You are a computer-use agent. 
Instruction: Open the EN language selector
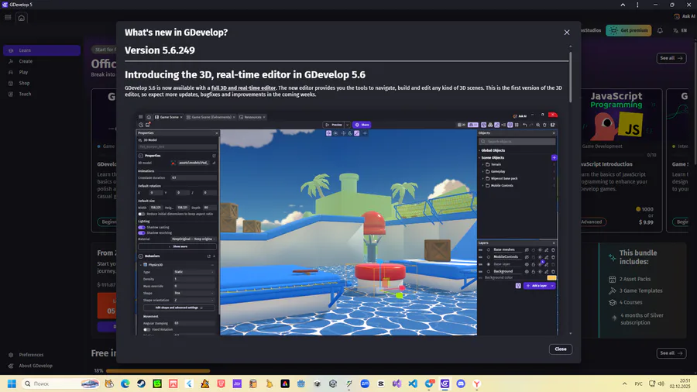(x=680, y=31)
